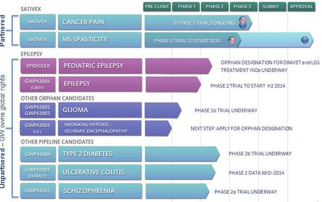Click the EPIDIOLEX product box

38,66
